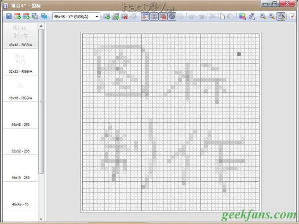Click the delete image format icon

pyautogui.click(x=124, y=16)
